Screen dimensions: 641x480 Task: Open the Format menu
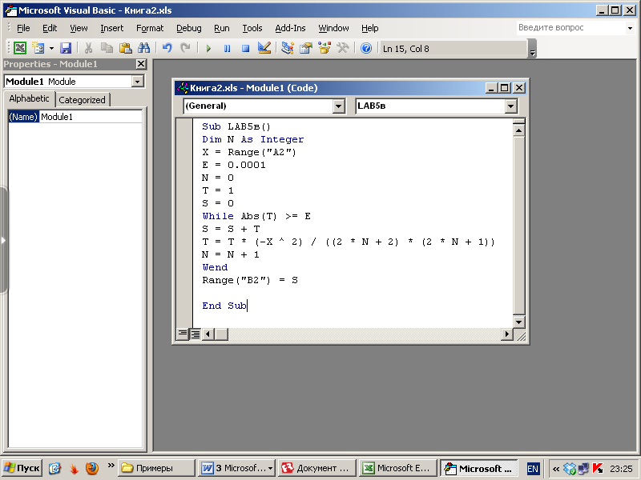click(x=150, y=28)
